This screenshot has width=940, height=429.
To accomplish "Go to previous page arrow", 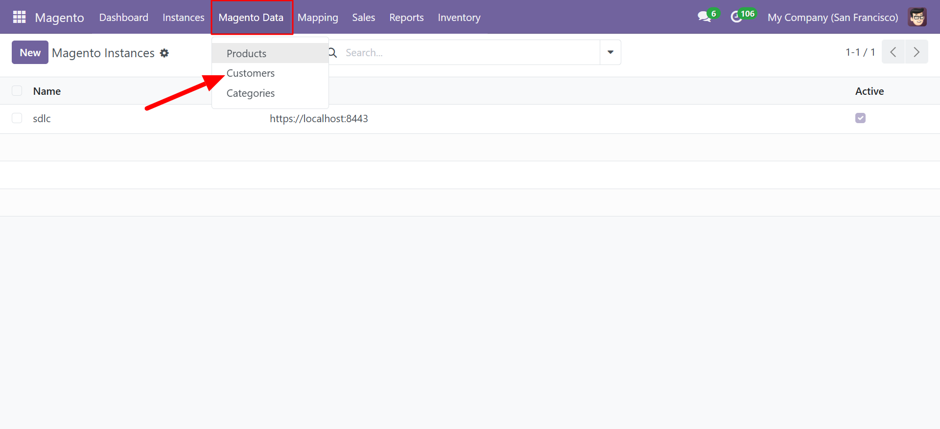I will [x=893, y=52].
